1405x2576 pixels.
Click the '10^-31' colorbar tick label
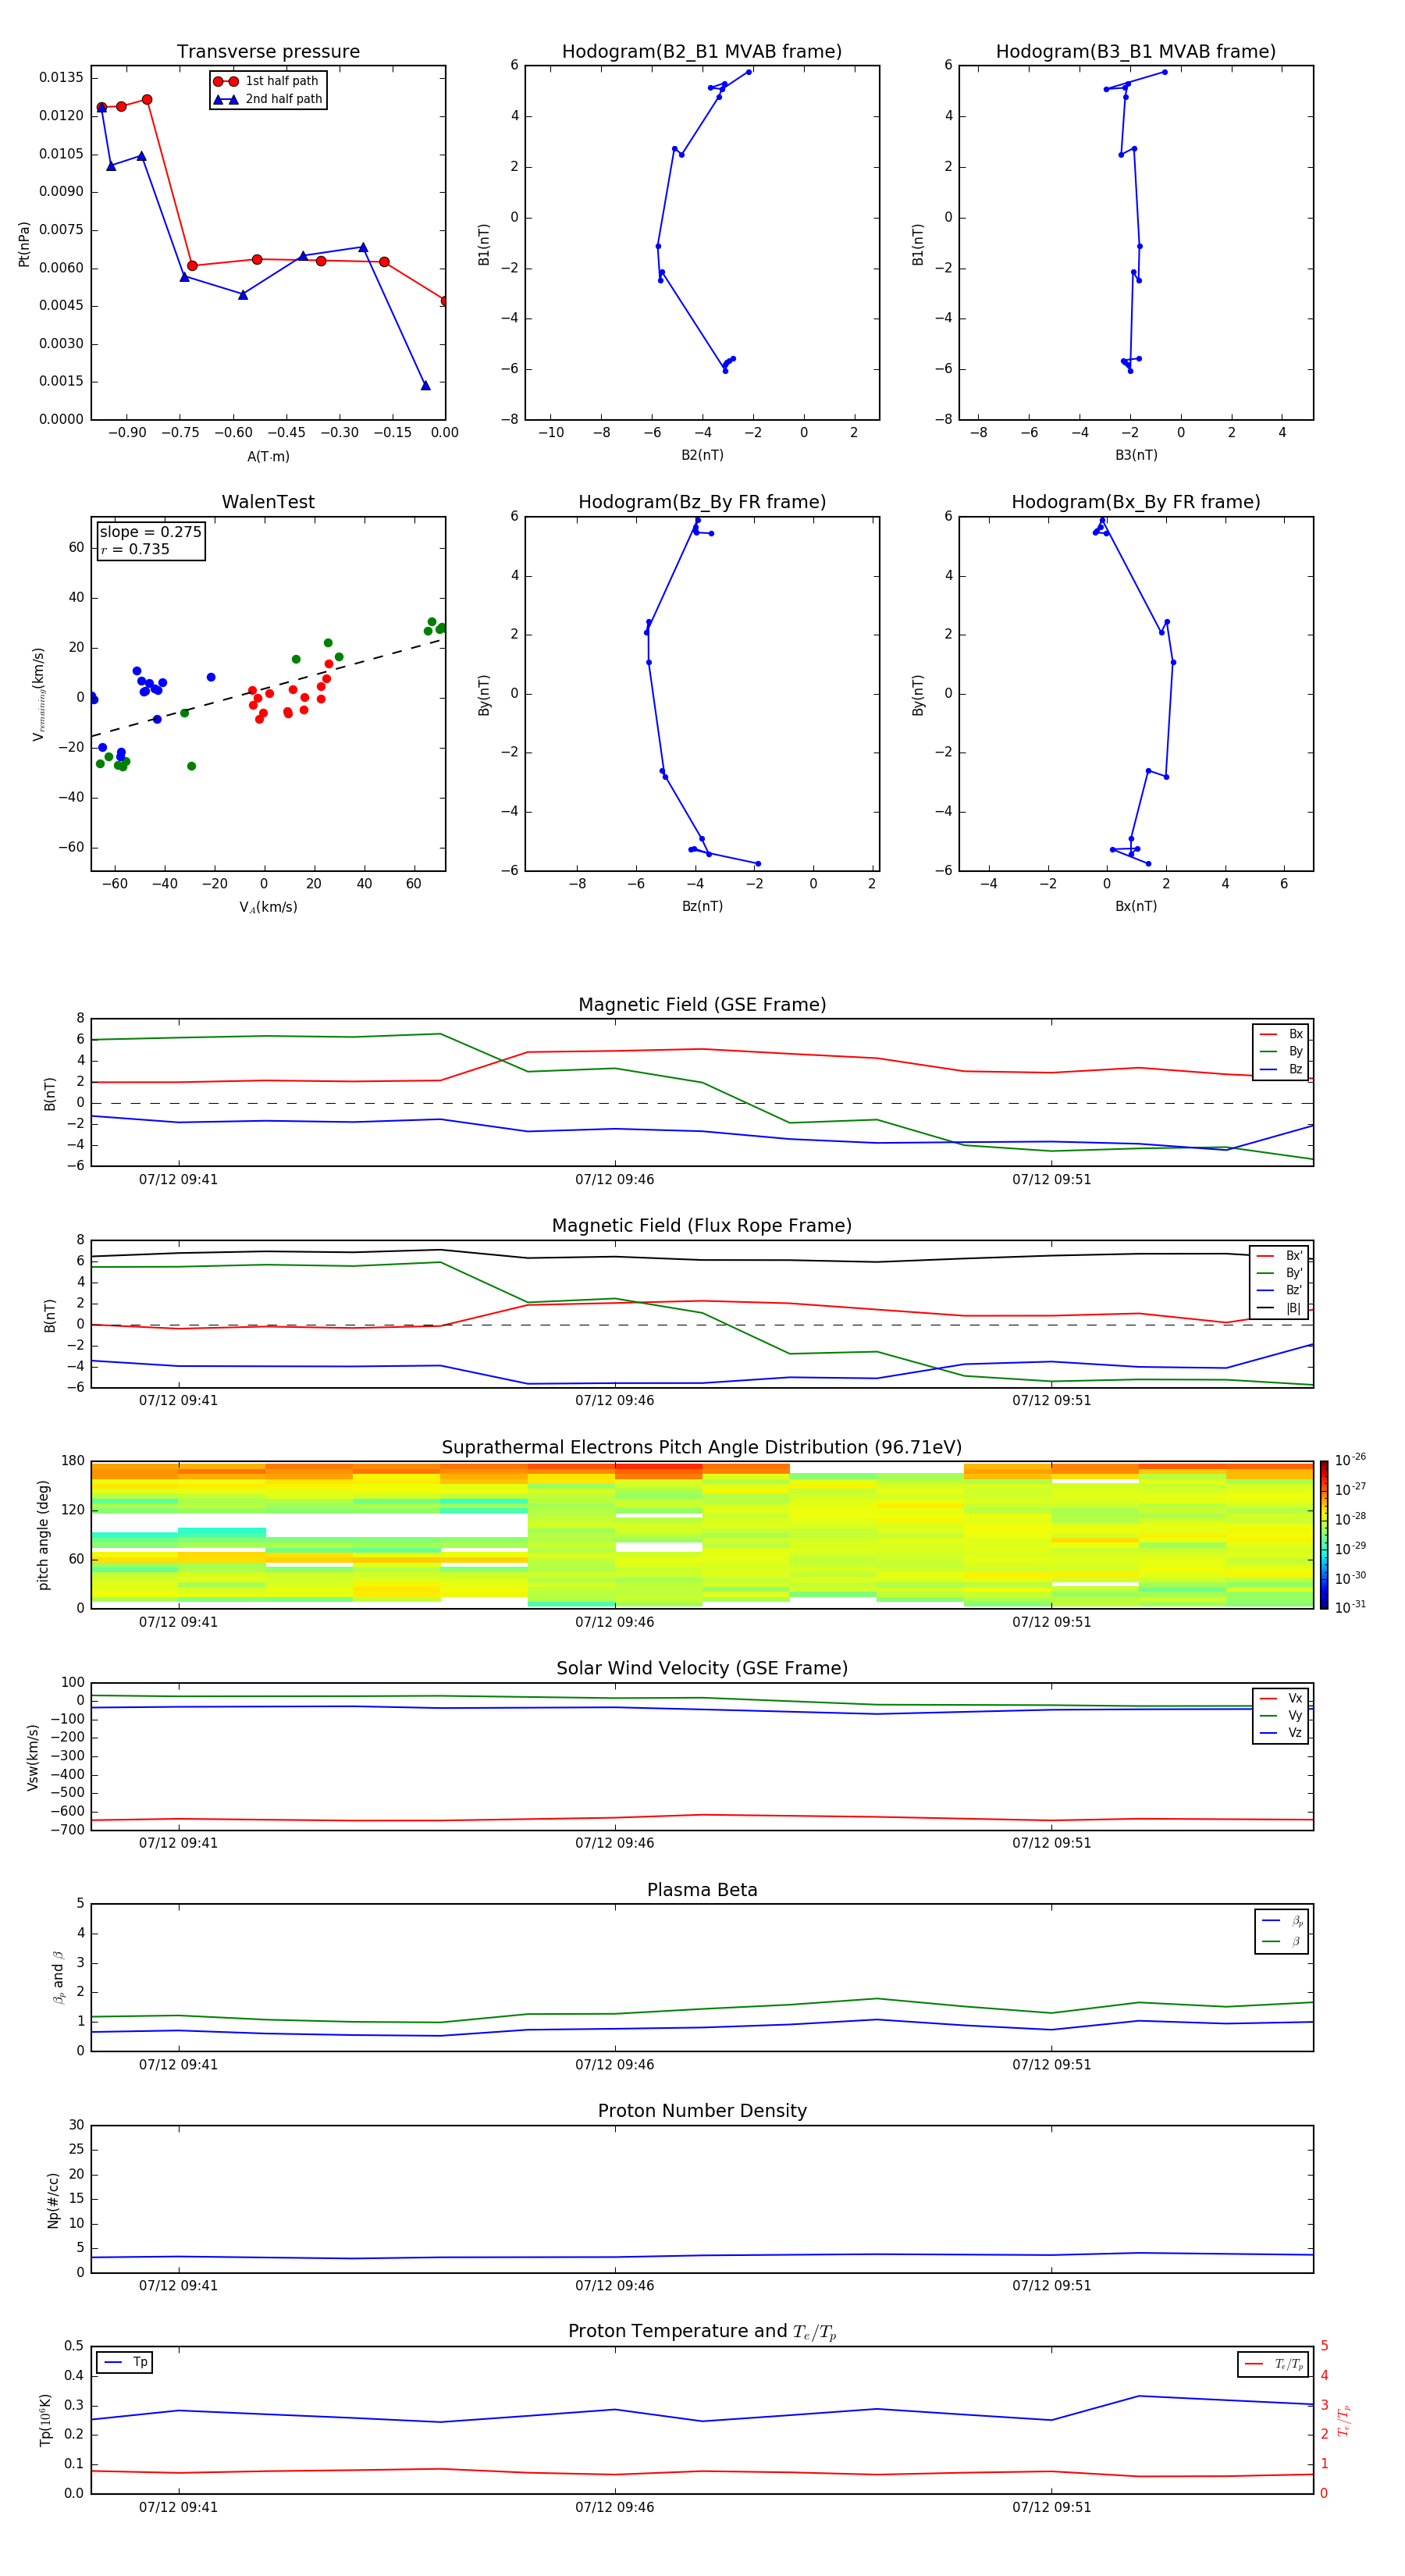tap(1349, 1607)
